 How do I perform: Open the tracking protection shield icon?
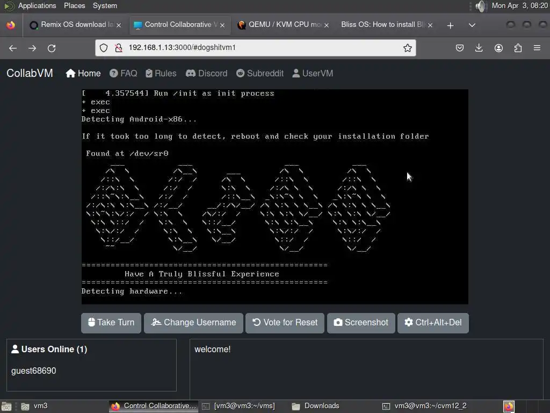104,48
